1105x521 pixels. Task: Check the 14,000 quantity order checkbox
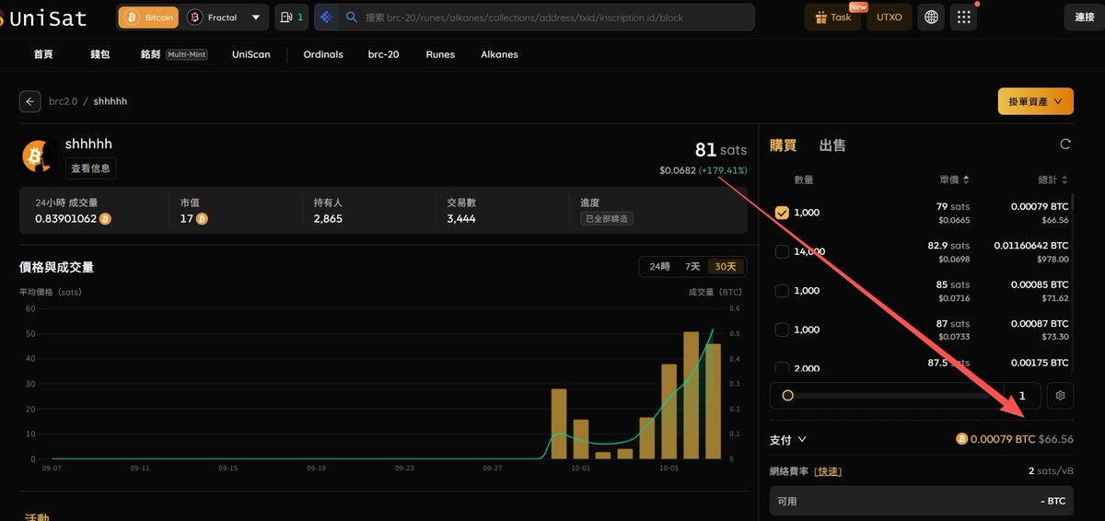(x=782, y=251)
